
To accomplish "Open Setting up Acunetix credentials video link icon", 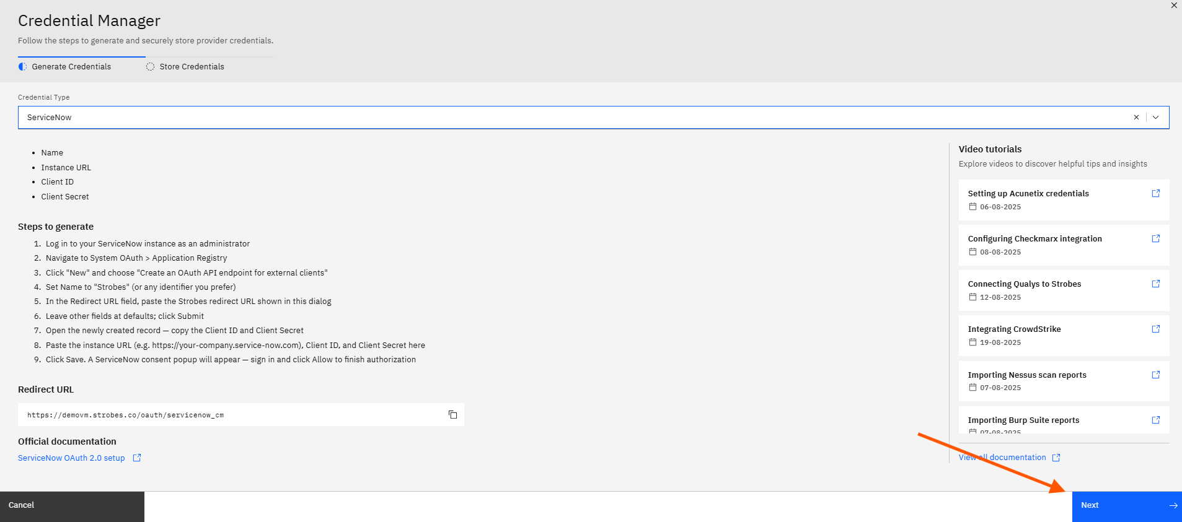I will [1156, 193].
